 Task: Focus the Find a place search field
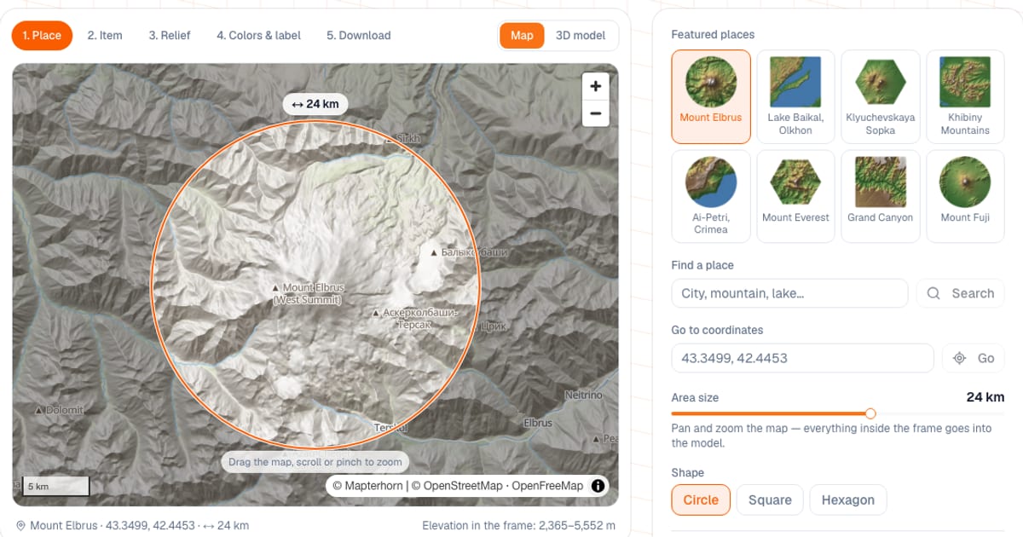click(789, 293)
